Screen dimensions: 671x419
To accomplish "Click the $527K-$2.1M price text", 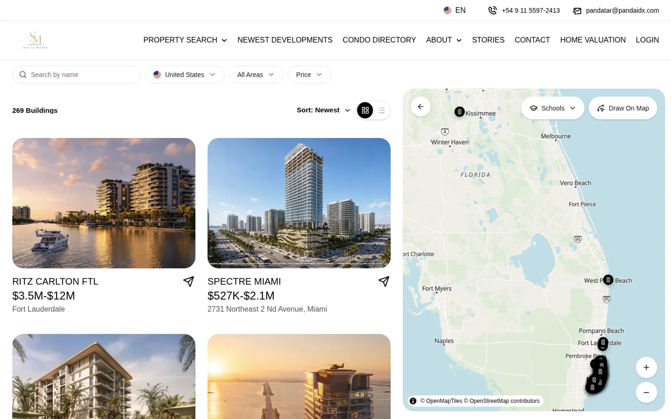I will click(241, 296).
